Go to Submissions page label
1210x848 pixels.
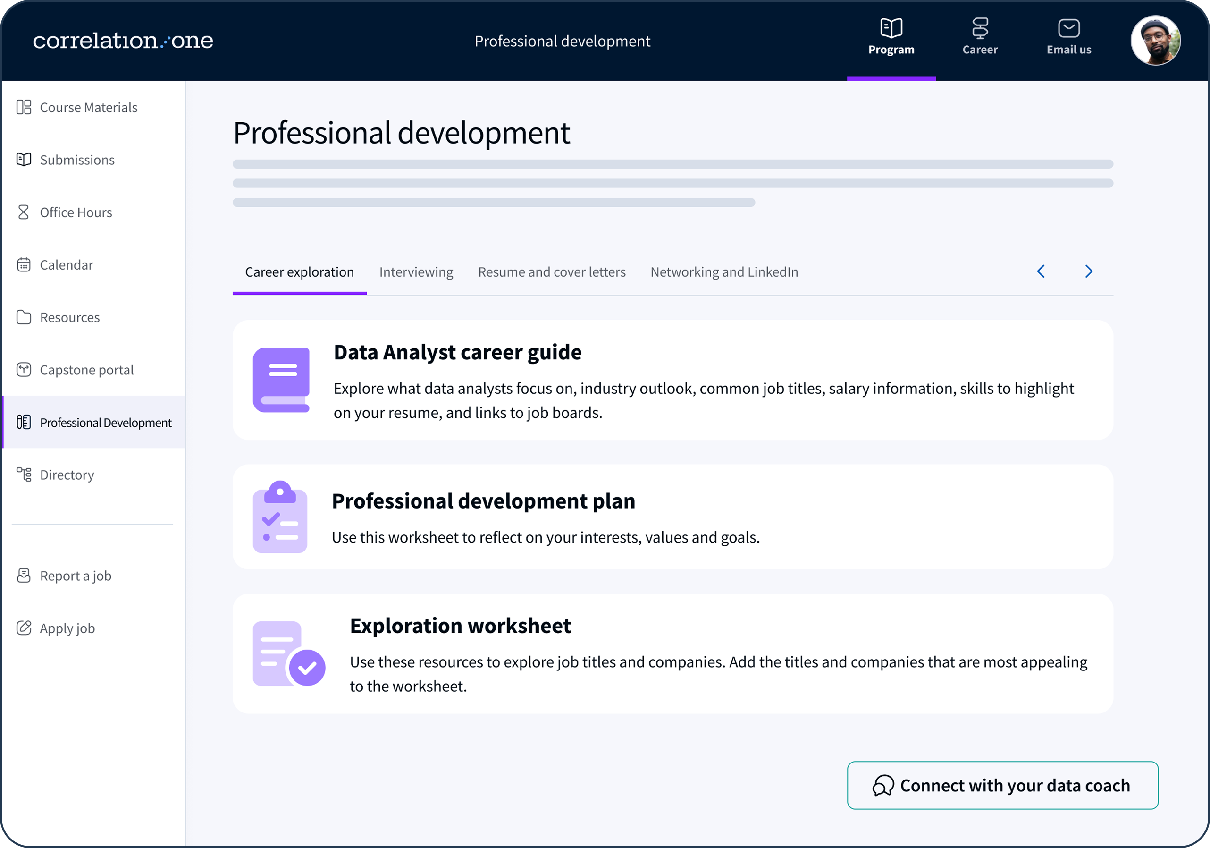[77, 160]
